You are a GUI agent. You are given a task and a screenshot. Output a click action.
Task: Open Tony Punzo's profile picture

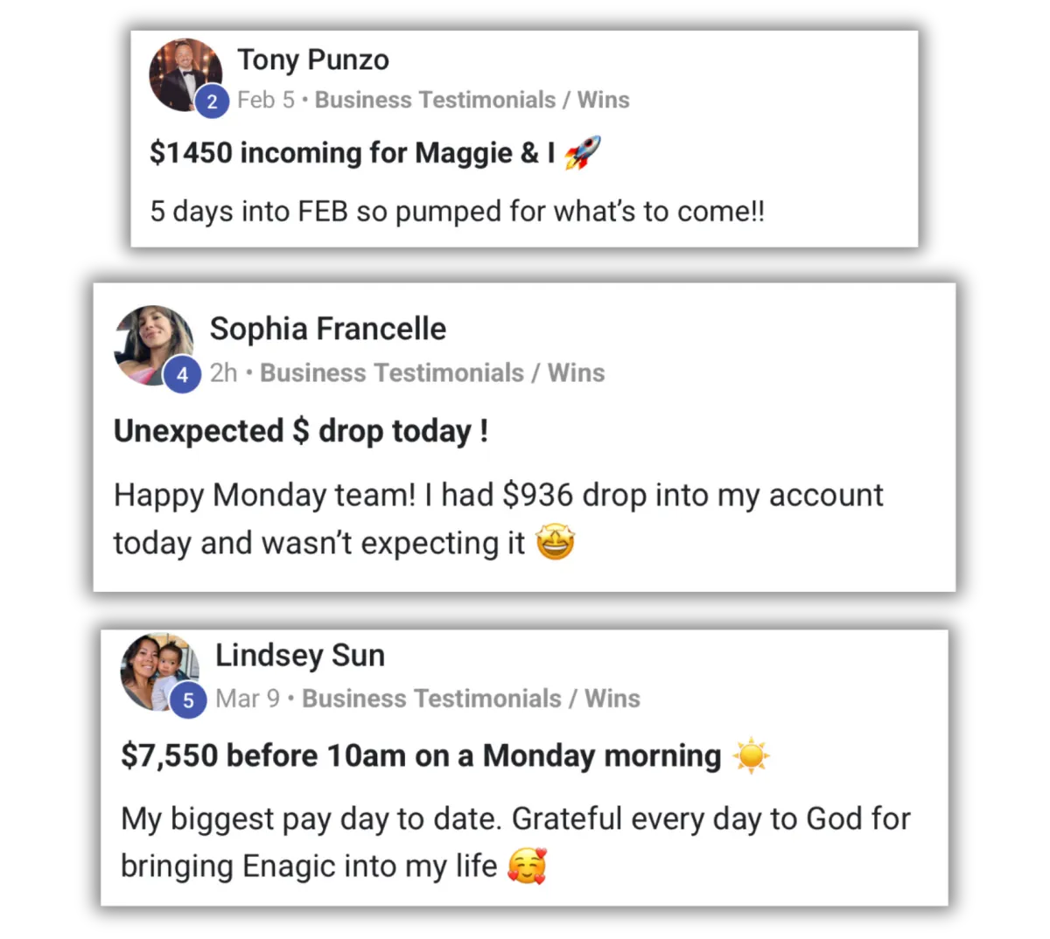(x=185, y=75)
